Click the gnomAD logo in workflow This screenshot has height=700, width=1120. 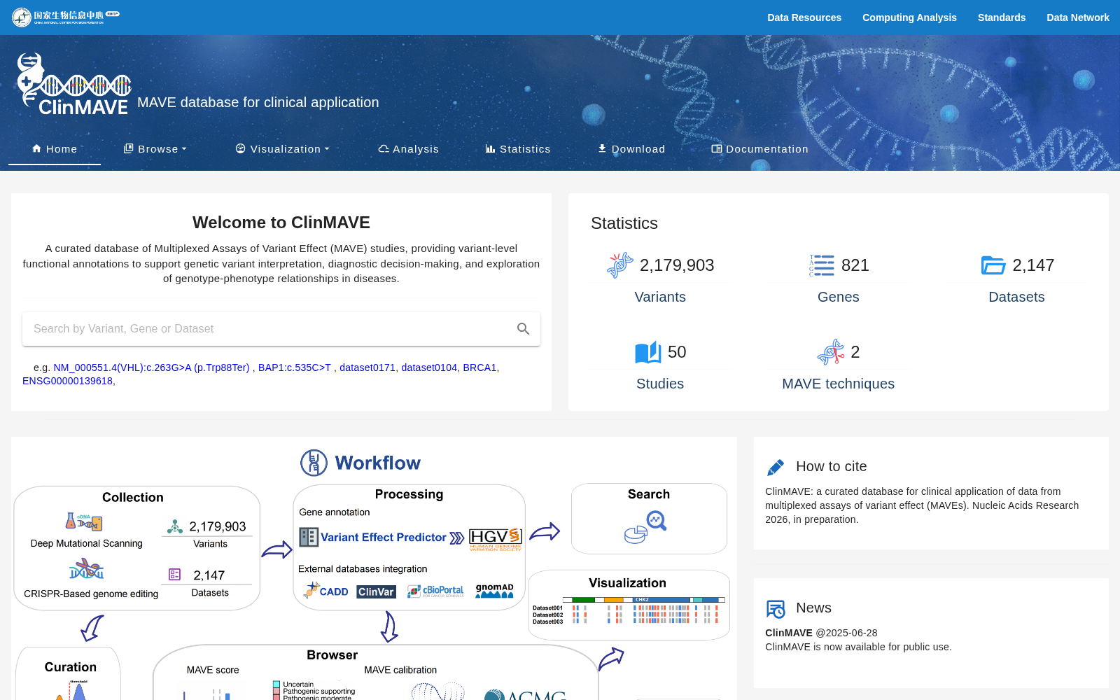coord(495,591)
